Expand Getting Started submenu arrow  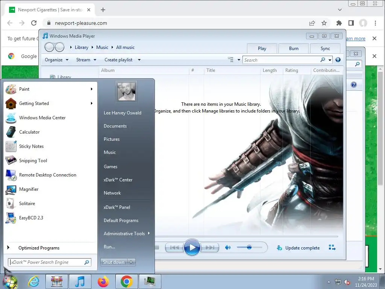92,103
